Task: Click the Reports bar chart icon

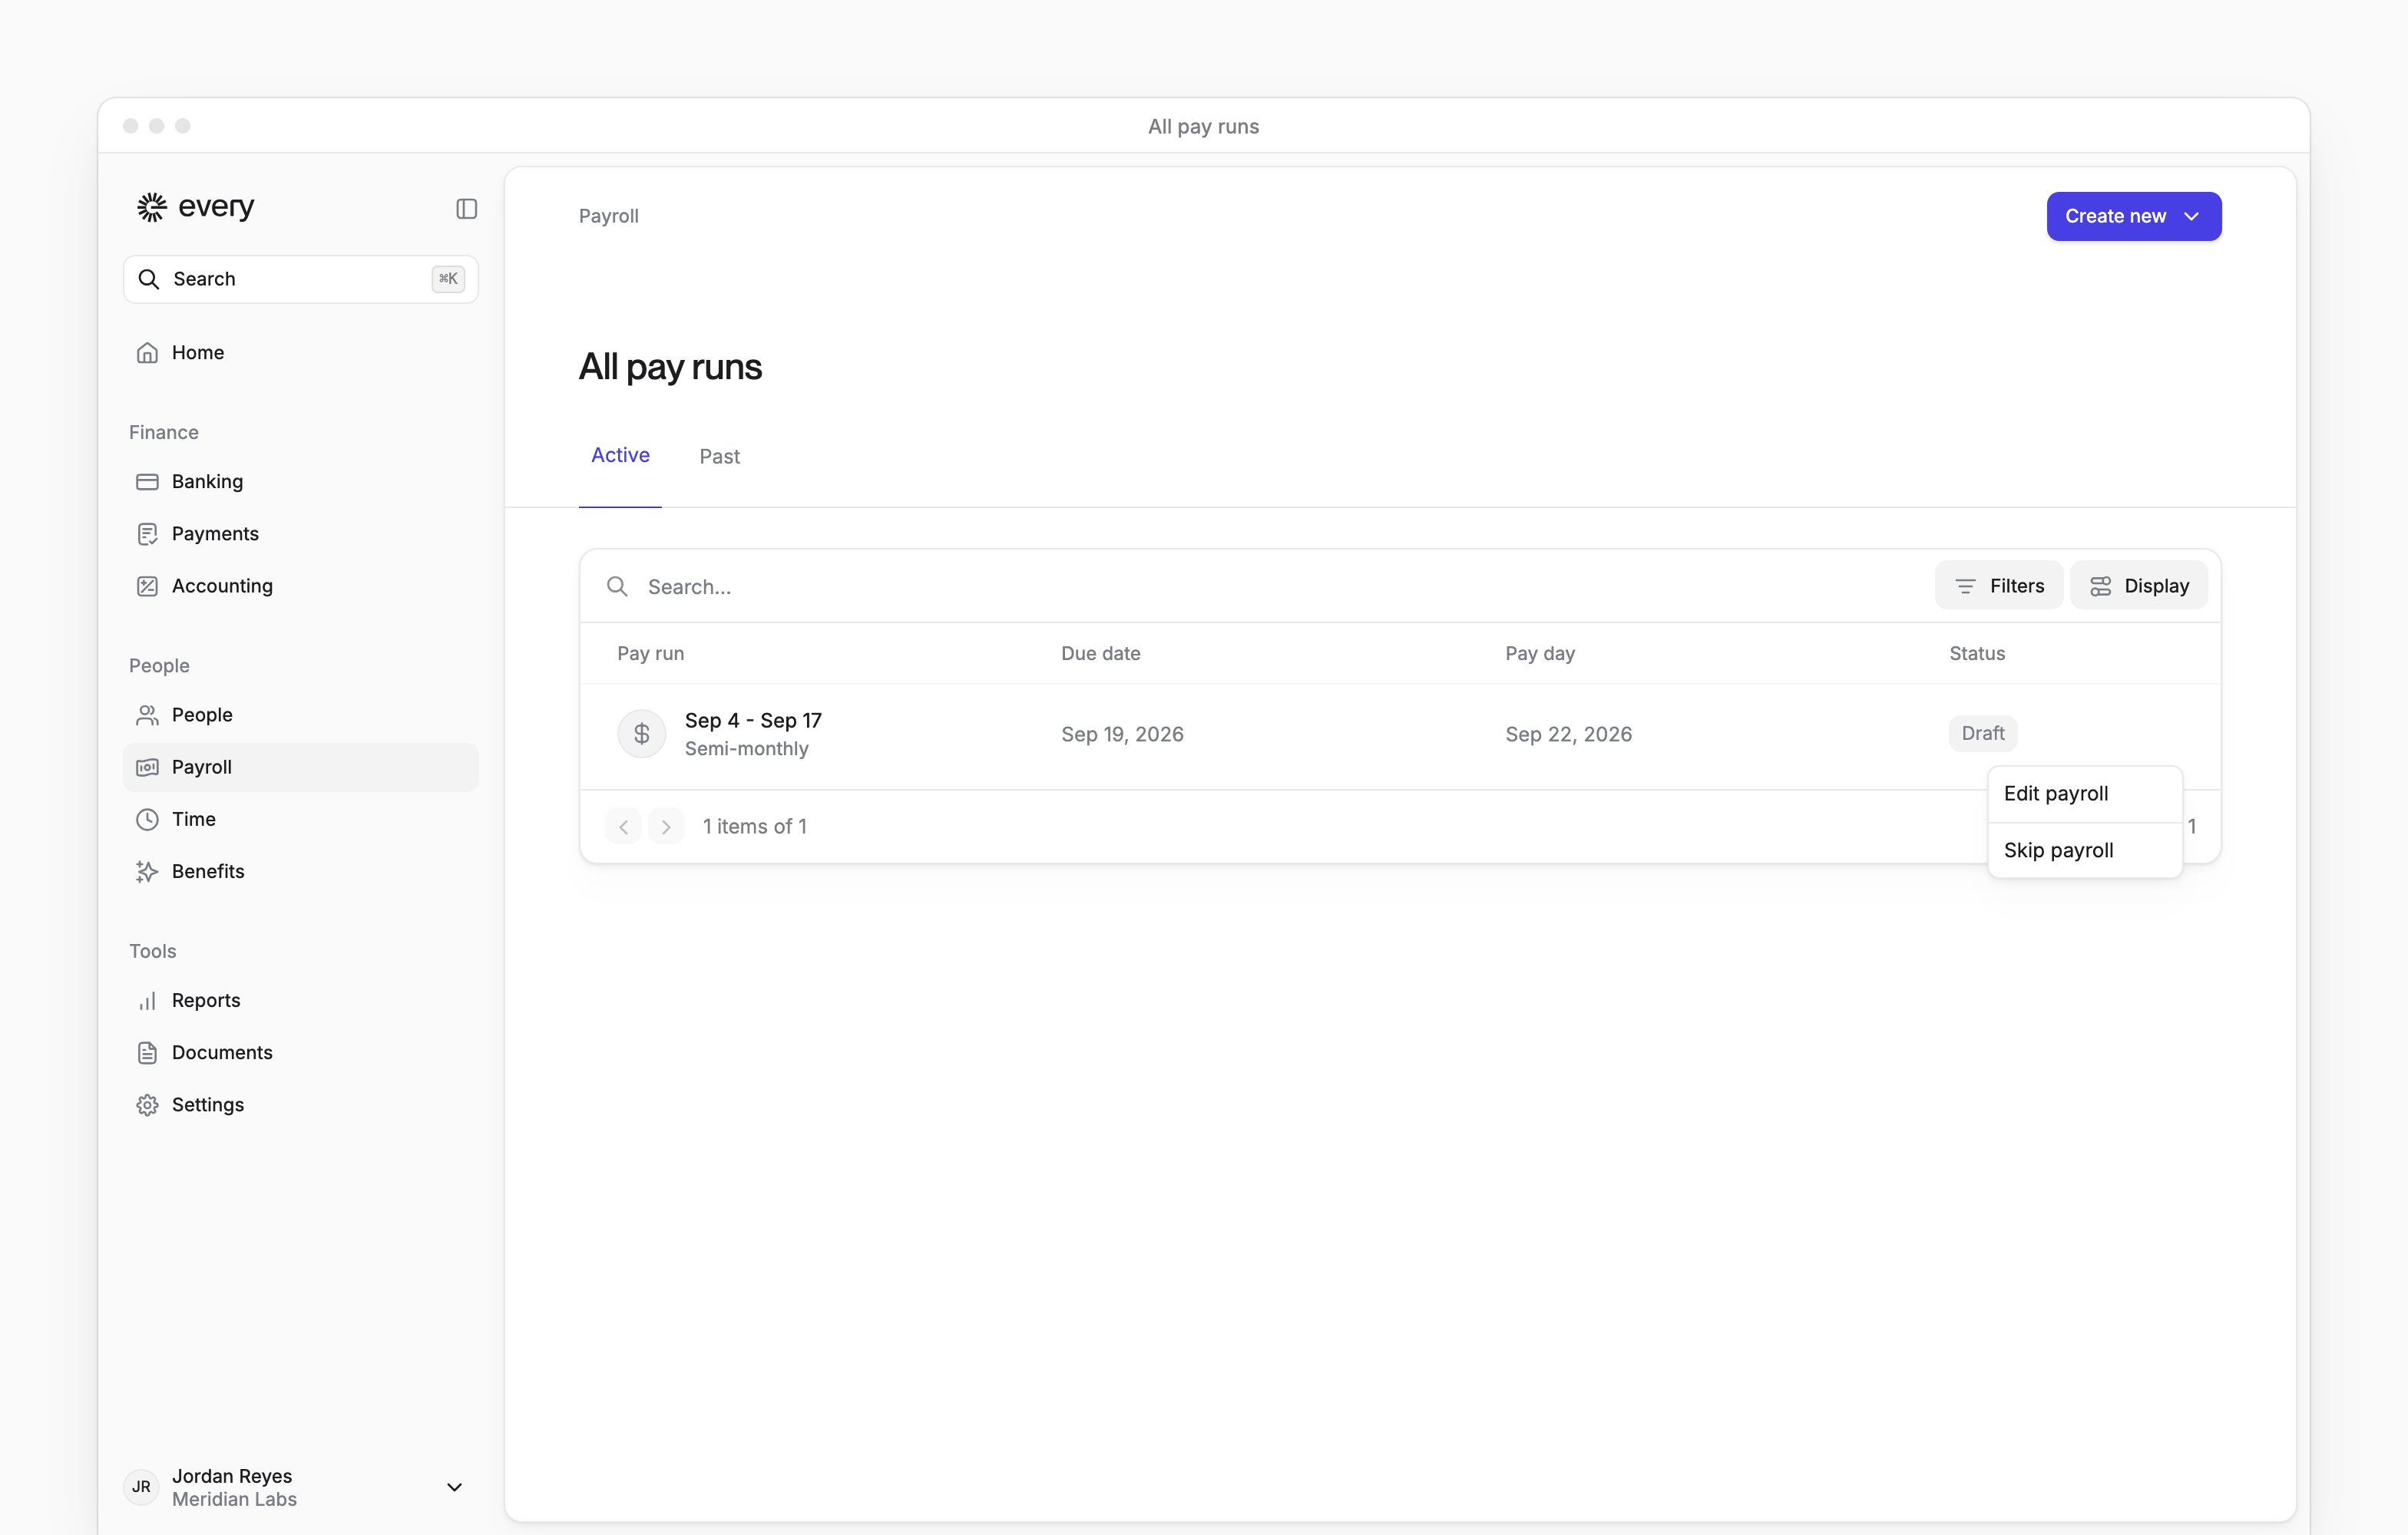Action: [x=147, y=1000]
